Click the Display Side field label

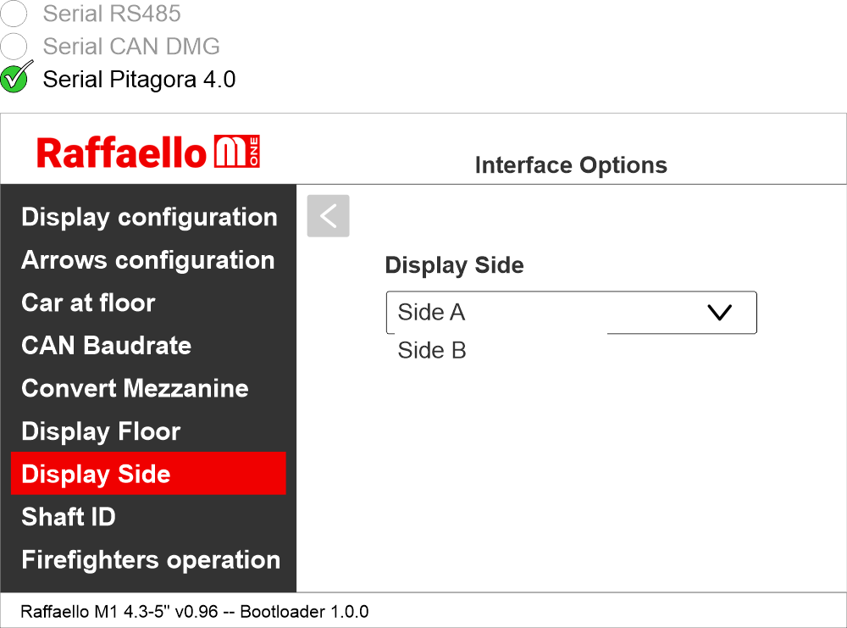(x=454, y=265)
